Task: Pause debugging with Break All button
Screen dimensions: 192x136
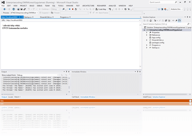Action: [x=70, y=9]
